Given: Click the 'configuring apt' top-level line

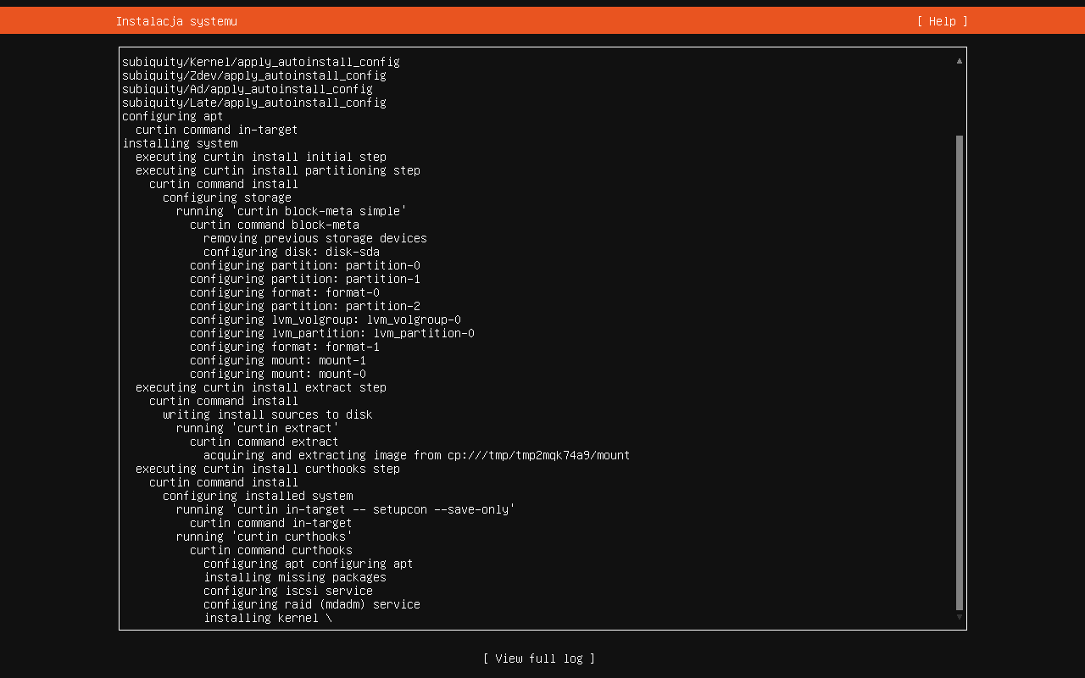Looking at the screenshot, I should [x=173, y=116].
